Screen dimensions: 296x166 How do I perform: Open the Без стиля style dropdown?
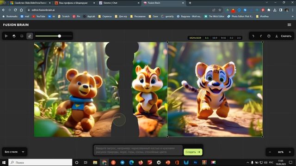point(14,152)
